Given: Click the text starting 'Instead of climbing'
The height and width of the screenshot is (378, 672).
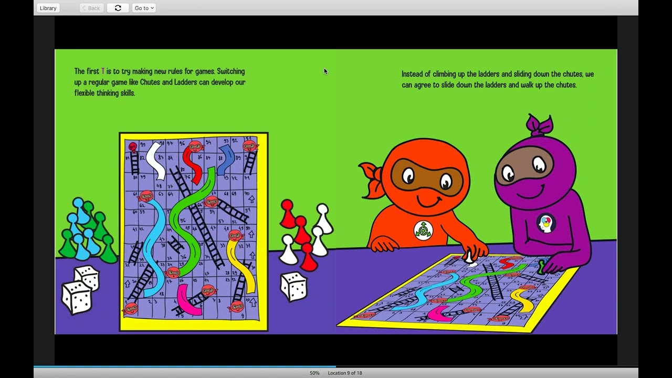Looking at the screenshot, I should [x=498, y=79].
